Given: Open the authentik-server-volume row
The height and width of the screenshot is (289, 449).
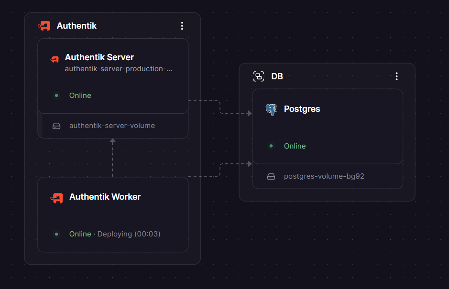Looking at the screenshot, I should tap(113, 126).
